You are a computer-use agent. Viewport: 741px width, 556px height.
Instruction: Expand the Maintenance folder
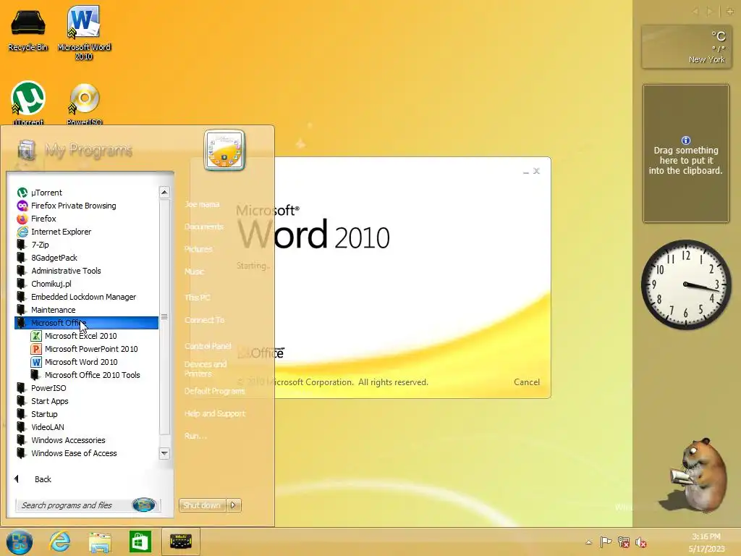(53, 310)
